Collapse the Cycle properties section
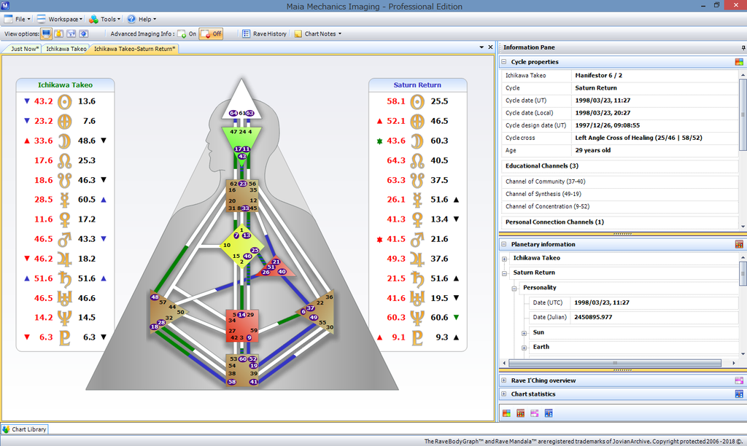 pos(504,62)
